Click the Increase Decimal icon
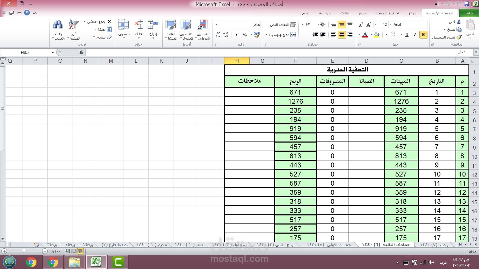 (x=226, y=34)
